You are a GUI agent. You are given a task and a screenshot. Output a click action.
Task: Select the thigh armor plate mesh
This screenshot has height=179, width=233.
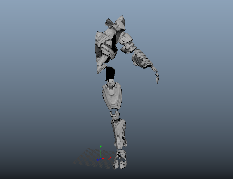[112, 96]
